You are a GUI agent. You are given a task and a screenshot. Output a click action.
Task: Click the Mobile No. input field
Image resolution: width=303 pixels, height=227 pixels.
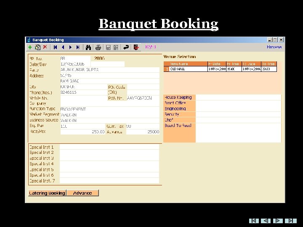coord(84,98)
